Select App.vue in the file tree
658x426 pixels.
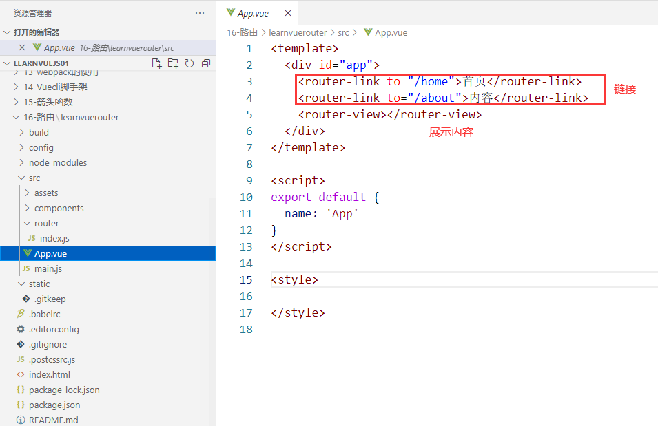pos(108,253)
